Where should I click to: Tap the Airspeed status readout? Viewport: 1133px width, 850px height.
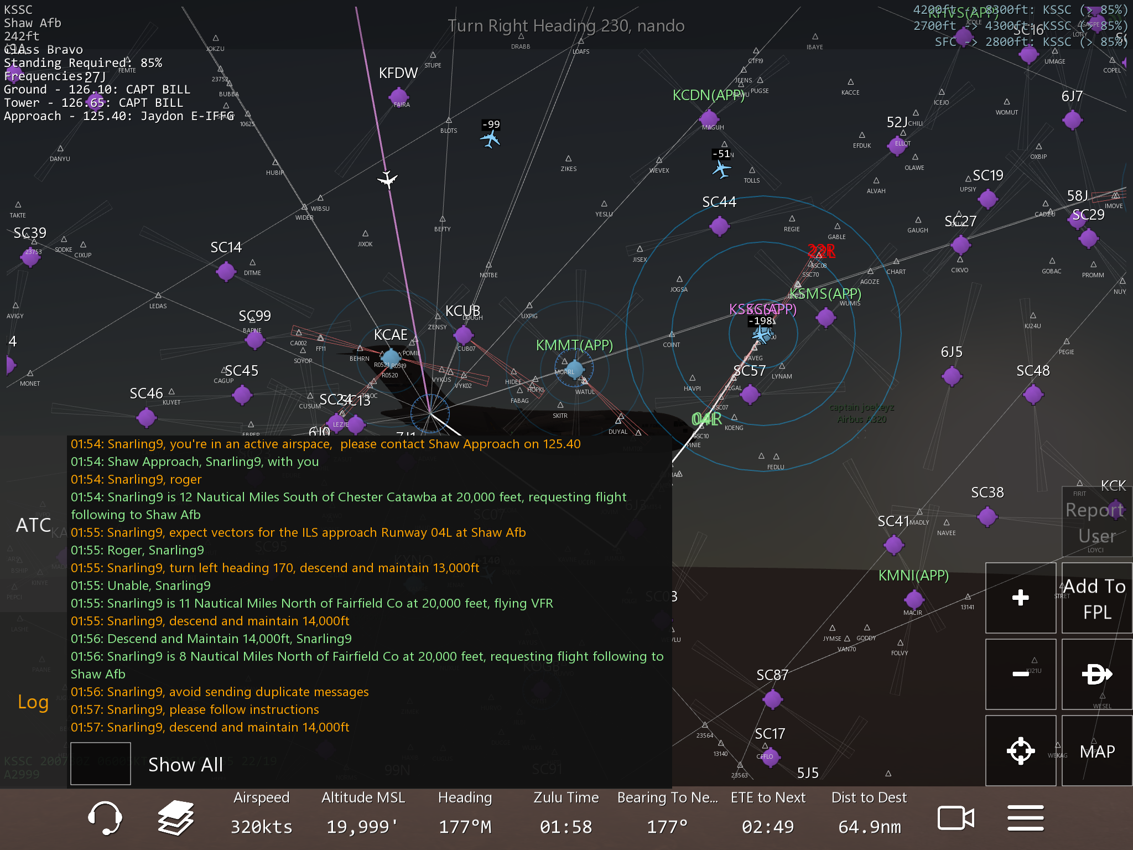(261, 813)
